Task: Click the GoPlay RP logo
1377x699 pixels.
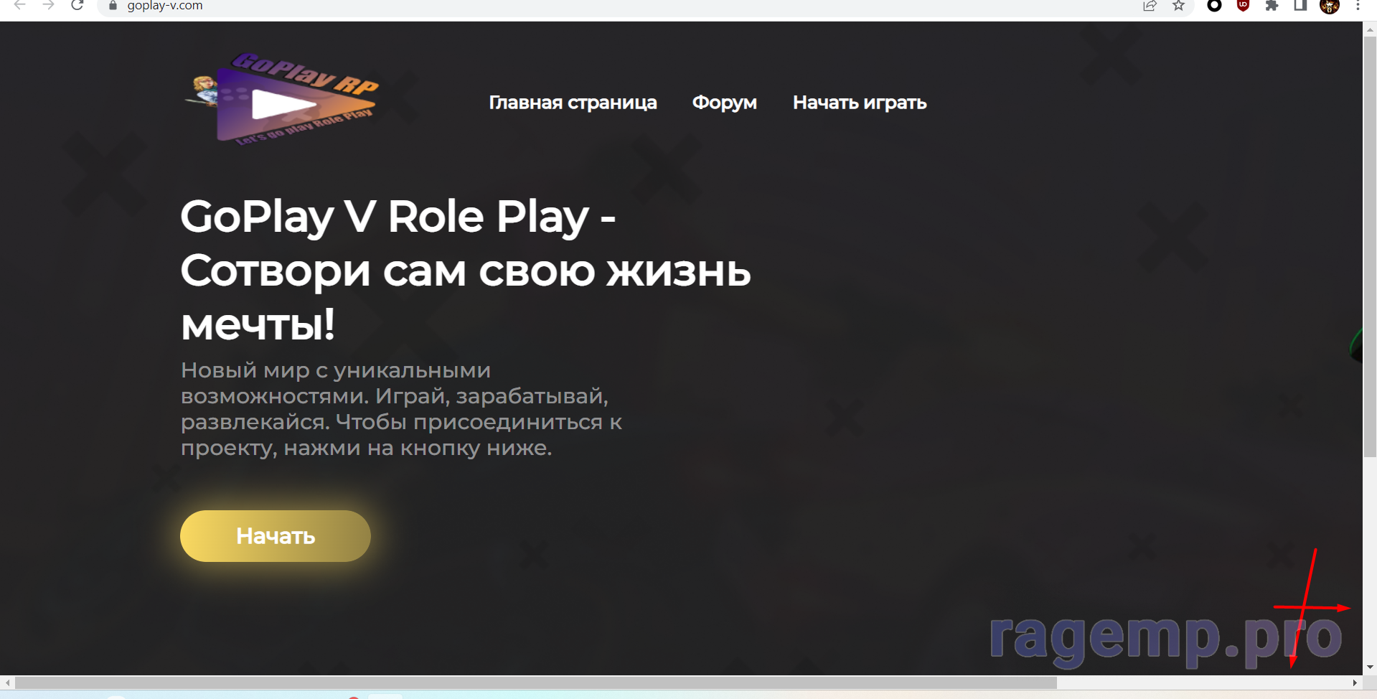Action: click(282, 99)
